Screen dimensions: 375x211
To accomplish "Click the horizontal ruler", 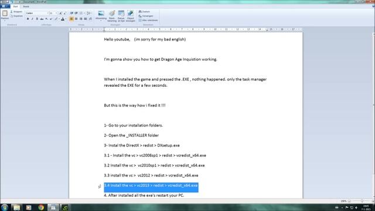I will point(186,29).
